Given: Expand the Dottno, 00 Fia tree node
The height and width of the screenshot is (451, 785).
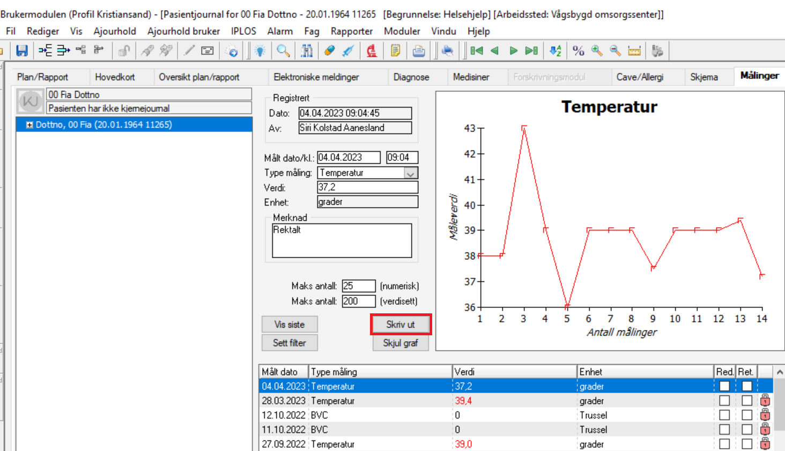Looking at the screenshot, I should (x=30, y=125).
